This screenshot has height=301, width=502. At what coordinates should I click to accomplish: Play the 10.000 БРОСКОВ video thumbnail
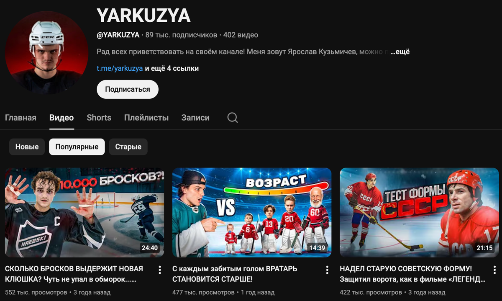pos(85,213)
